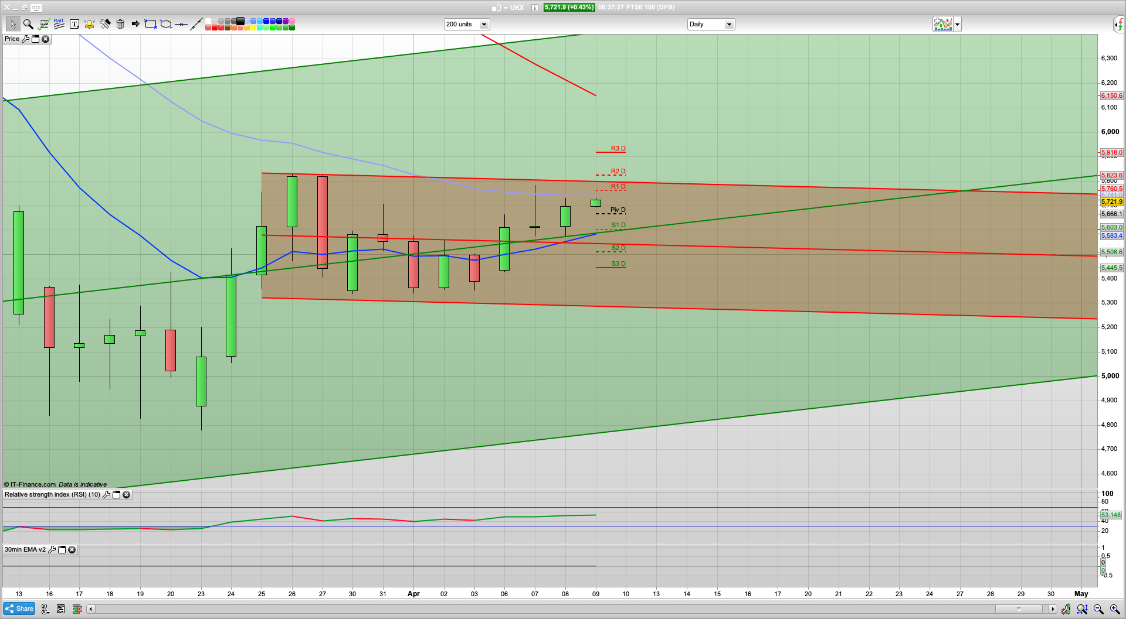
Task: Click the zoom in magnifier icon
Action: pyautogui.click(x=1114, y=609)
